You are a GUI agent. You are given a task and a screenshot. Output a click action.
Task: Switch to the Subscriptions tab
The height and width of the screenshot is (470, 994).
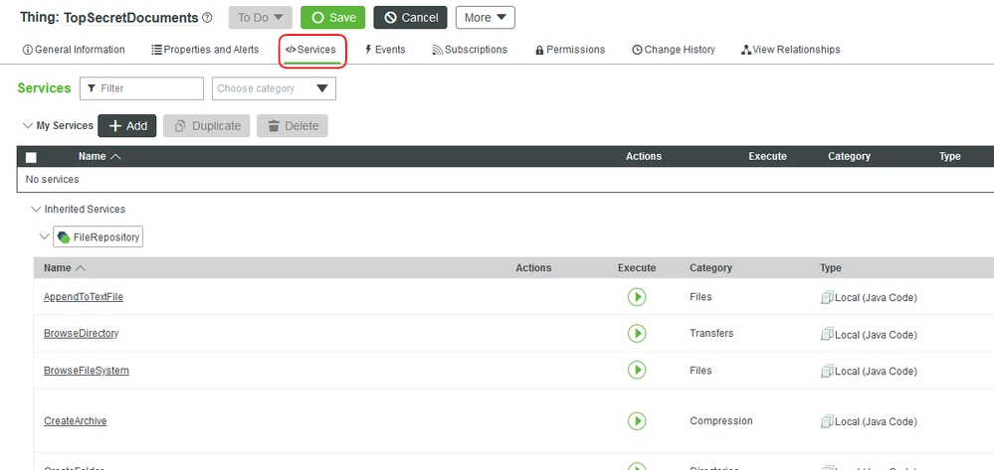tap(470, 50)
